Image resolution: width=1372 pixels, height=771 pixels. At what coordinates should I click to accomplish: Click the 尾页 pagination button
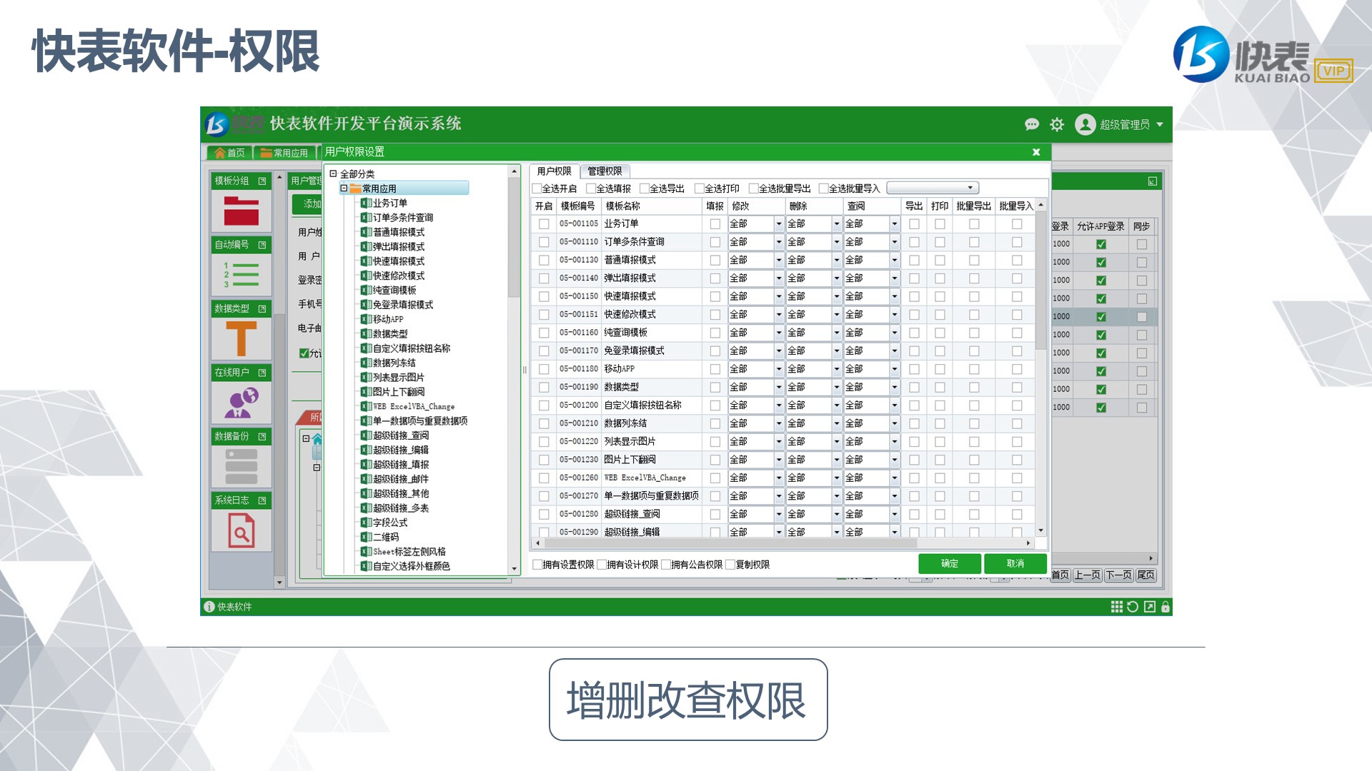pos(1145,575)
